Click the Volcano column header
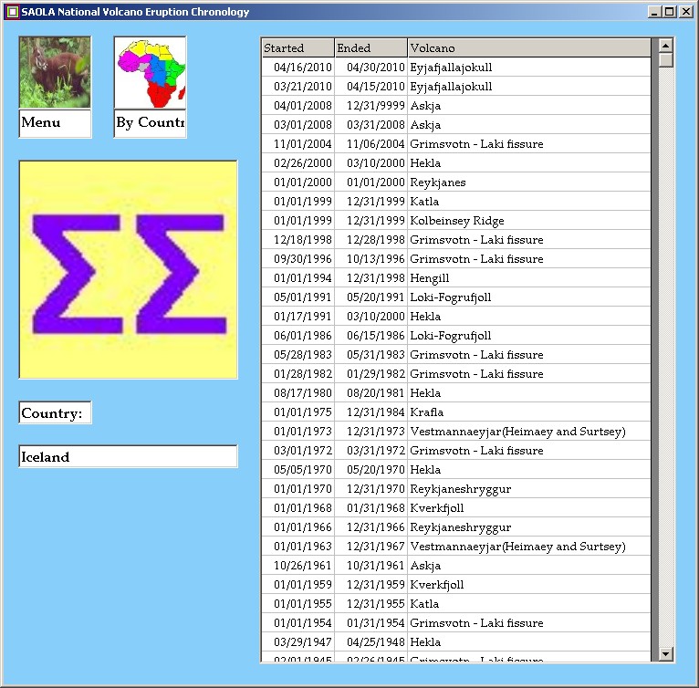The height and width of the screenshot is (688, 699). click(529, 48)
